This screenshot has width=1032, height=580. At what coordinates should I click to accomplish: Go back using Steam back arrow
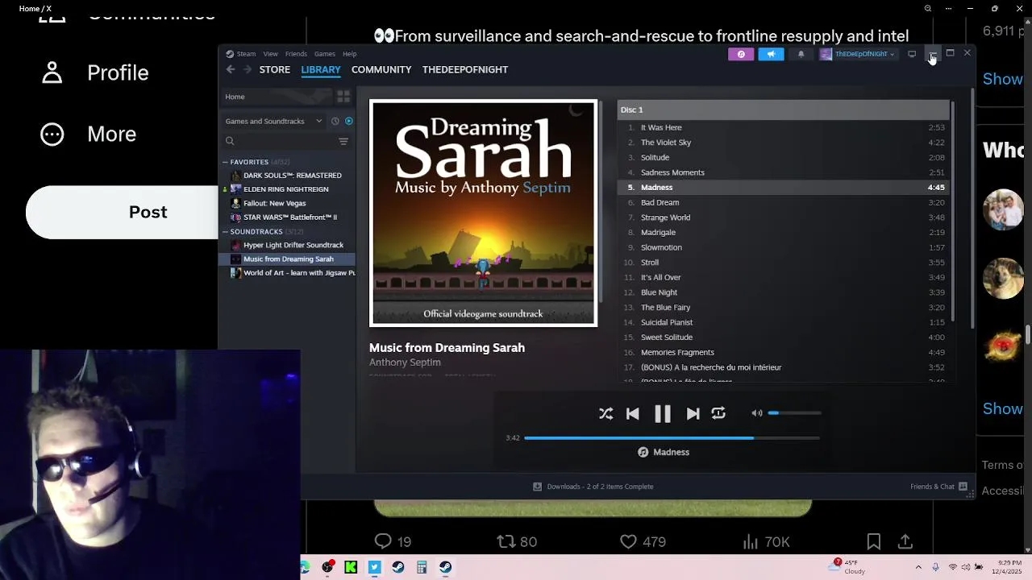(231, 69)
